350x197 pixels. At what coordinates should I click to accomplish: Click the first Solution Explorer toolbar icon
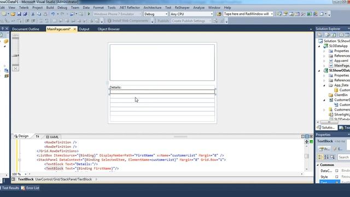click(x=320, y=35)
